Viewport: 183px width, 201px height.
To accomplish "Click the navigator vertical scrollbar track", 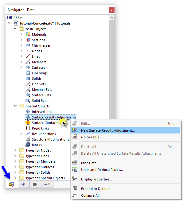I will 111,69.
